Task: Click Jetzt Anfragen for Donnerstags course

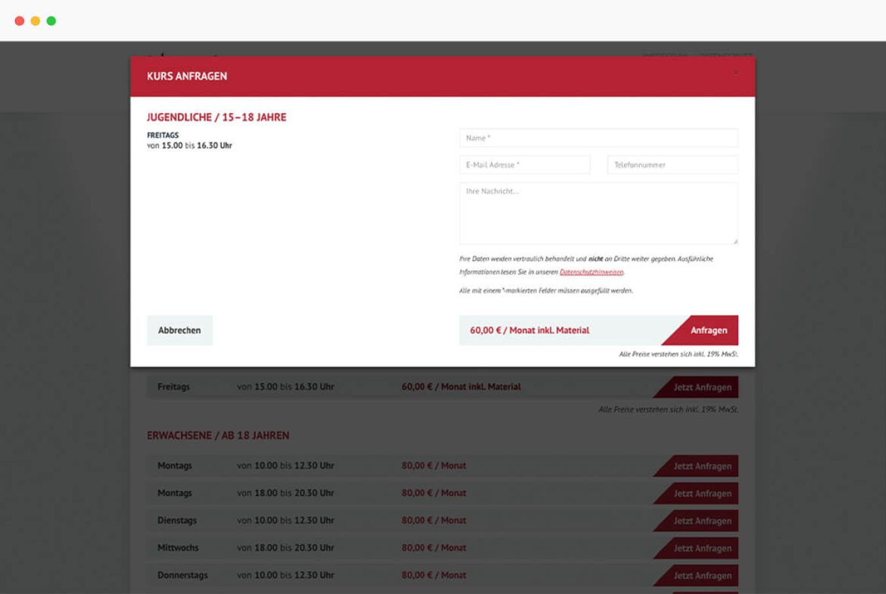Action: (x=702, y=576)
